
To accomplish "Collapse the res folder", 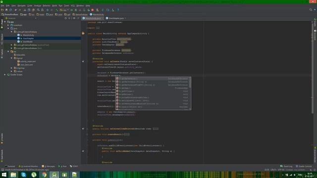I will (8, 51).
